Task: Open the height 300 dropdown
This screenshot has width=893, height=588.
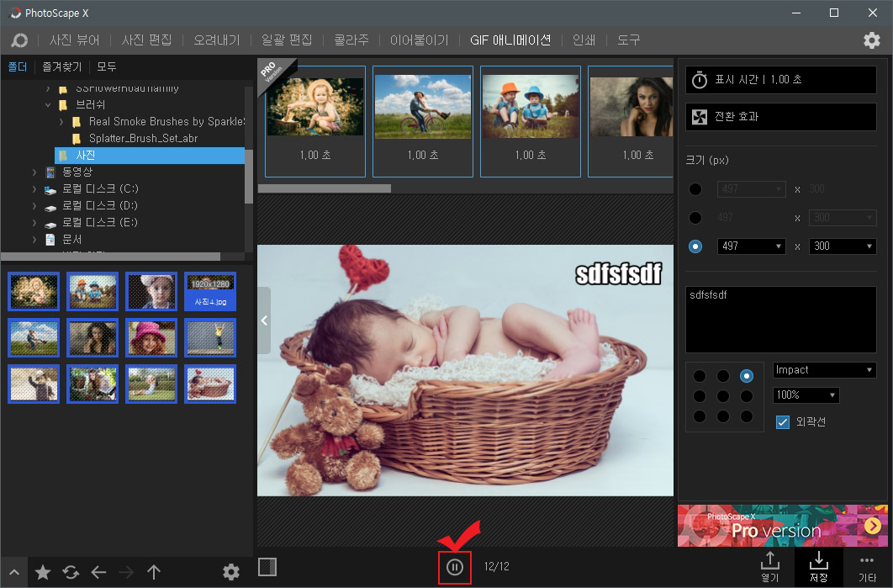Action: pos(842,246)
